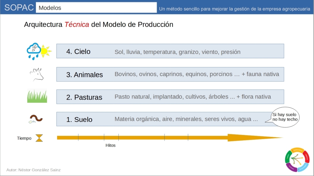Choose the 2. Pasturas layer bar

[170, 97]
